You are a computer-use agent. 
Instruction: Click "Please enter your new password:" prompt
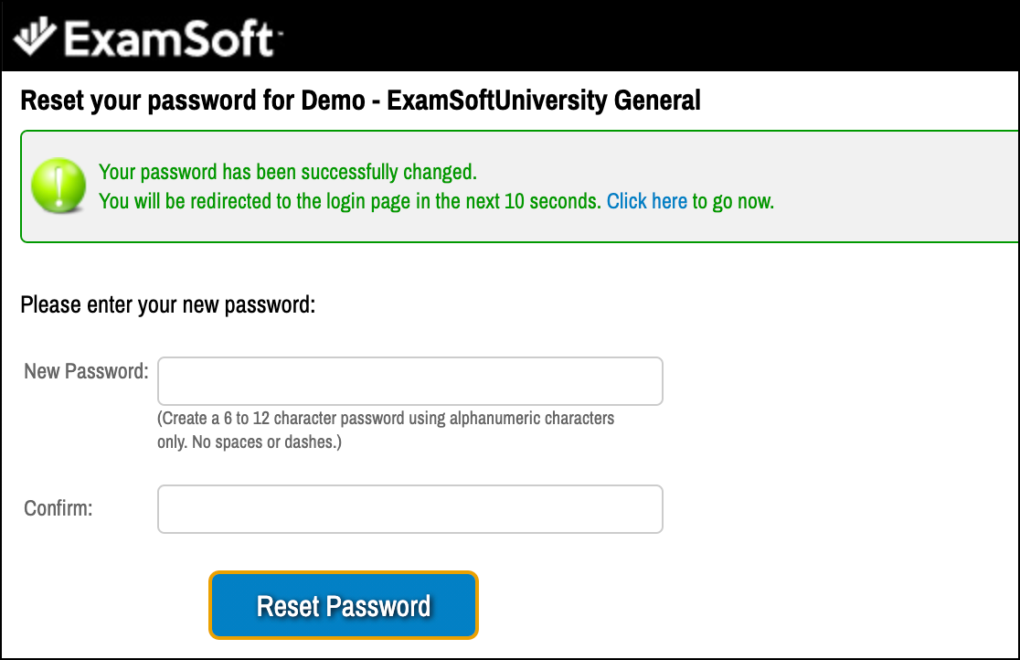167,304
